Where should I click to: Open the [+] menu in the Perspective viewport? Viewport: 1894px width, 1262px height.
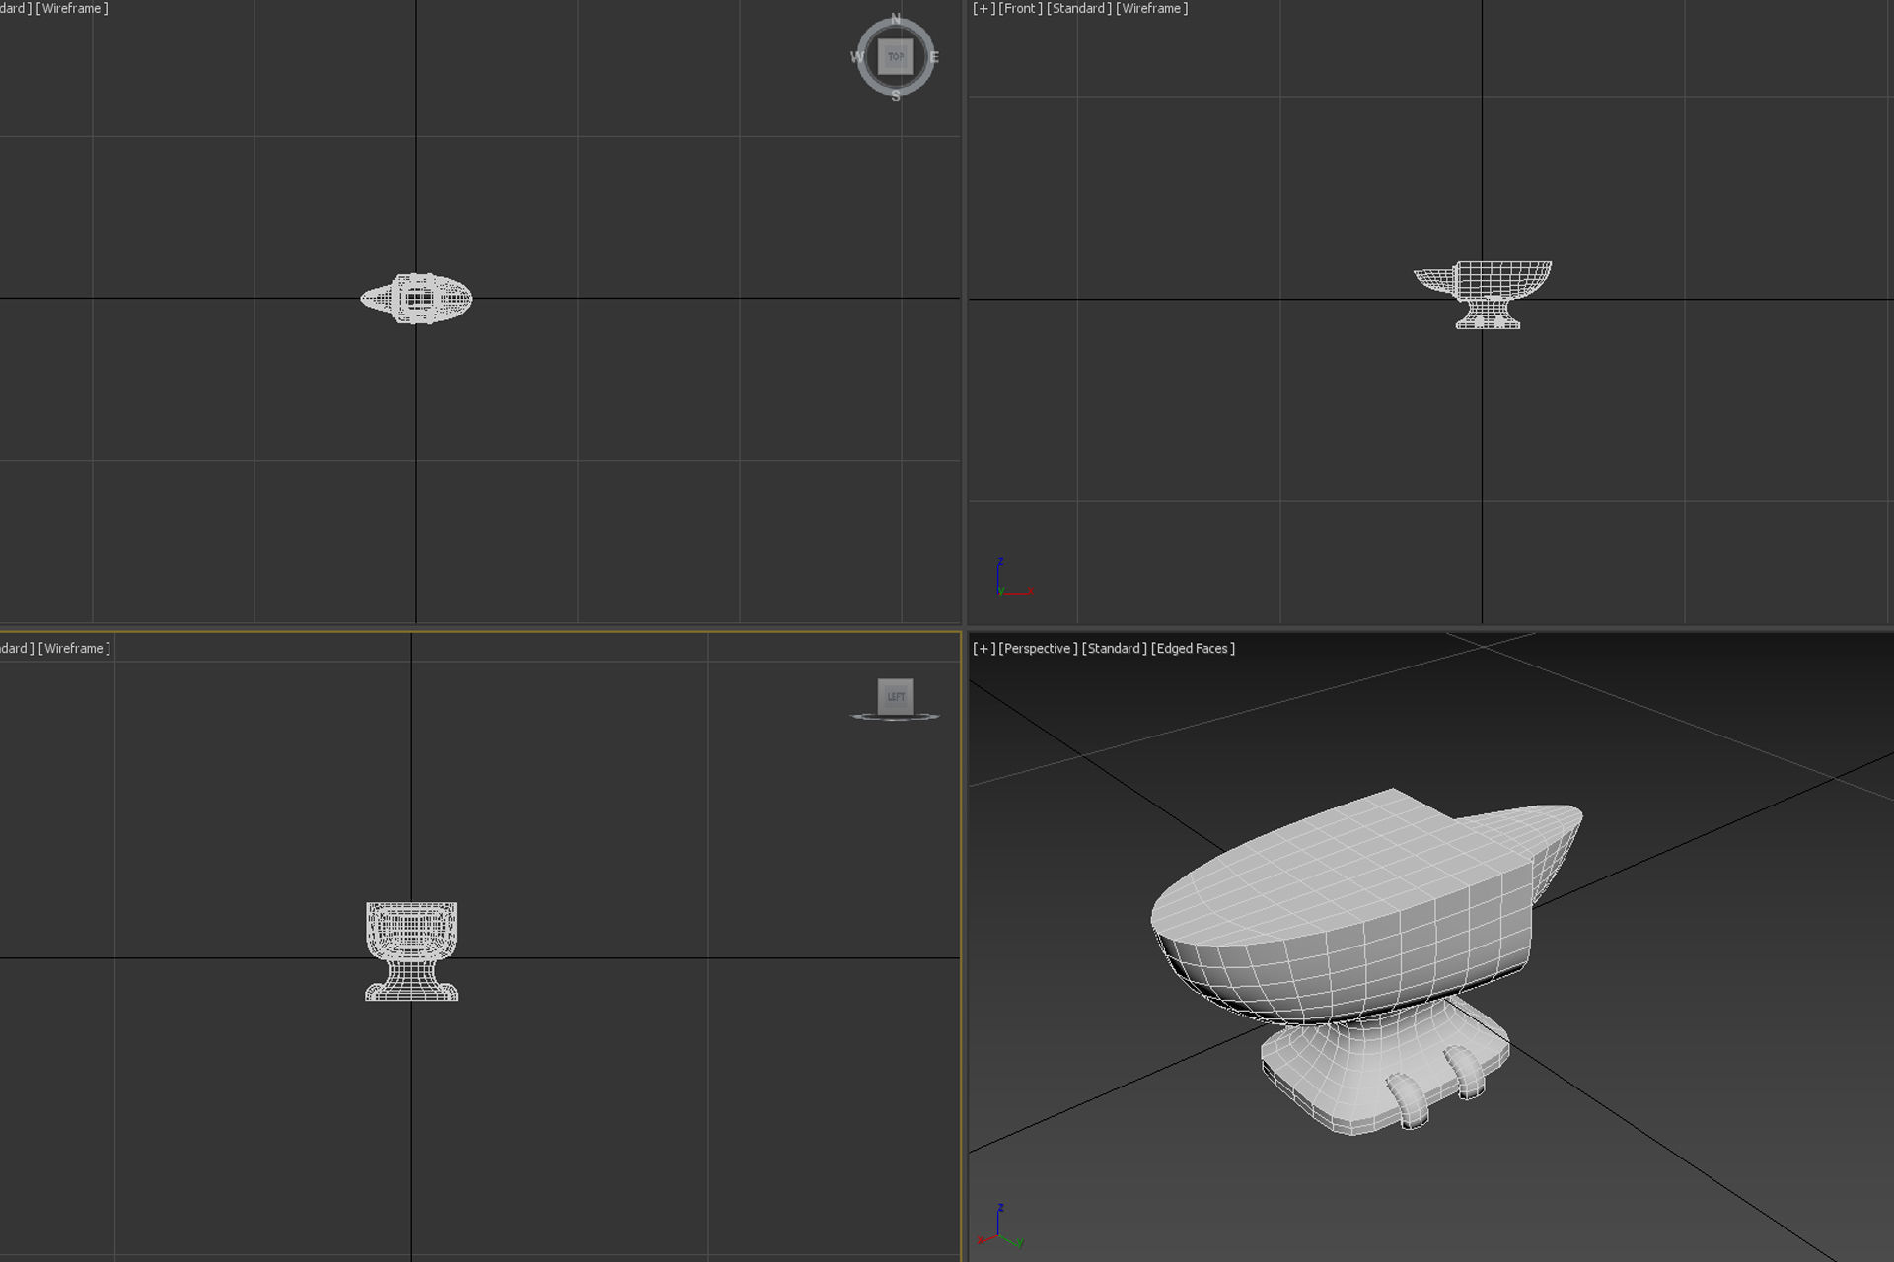(x=983, y=648)
